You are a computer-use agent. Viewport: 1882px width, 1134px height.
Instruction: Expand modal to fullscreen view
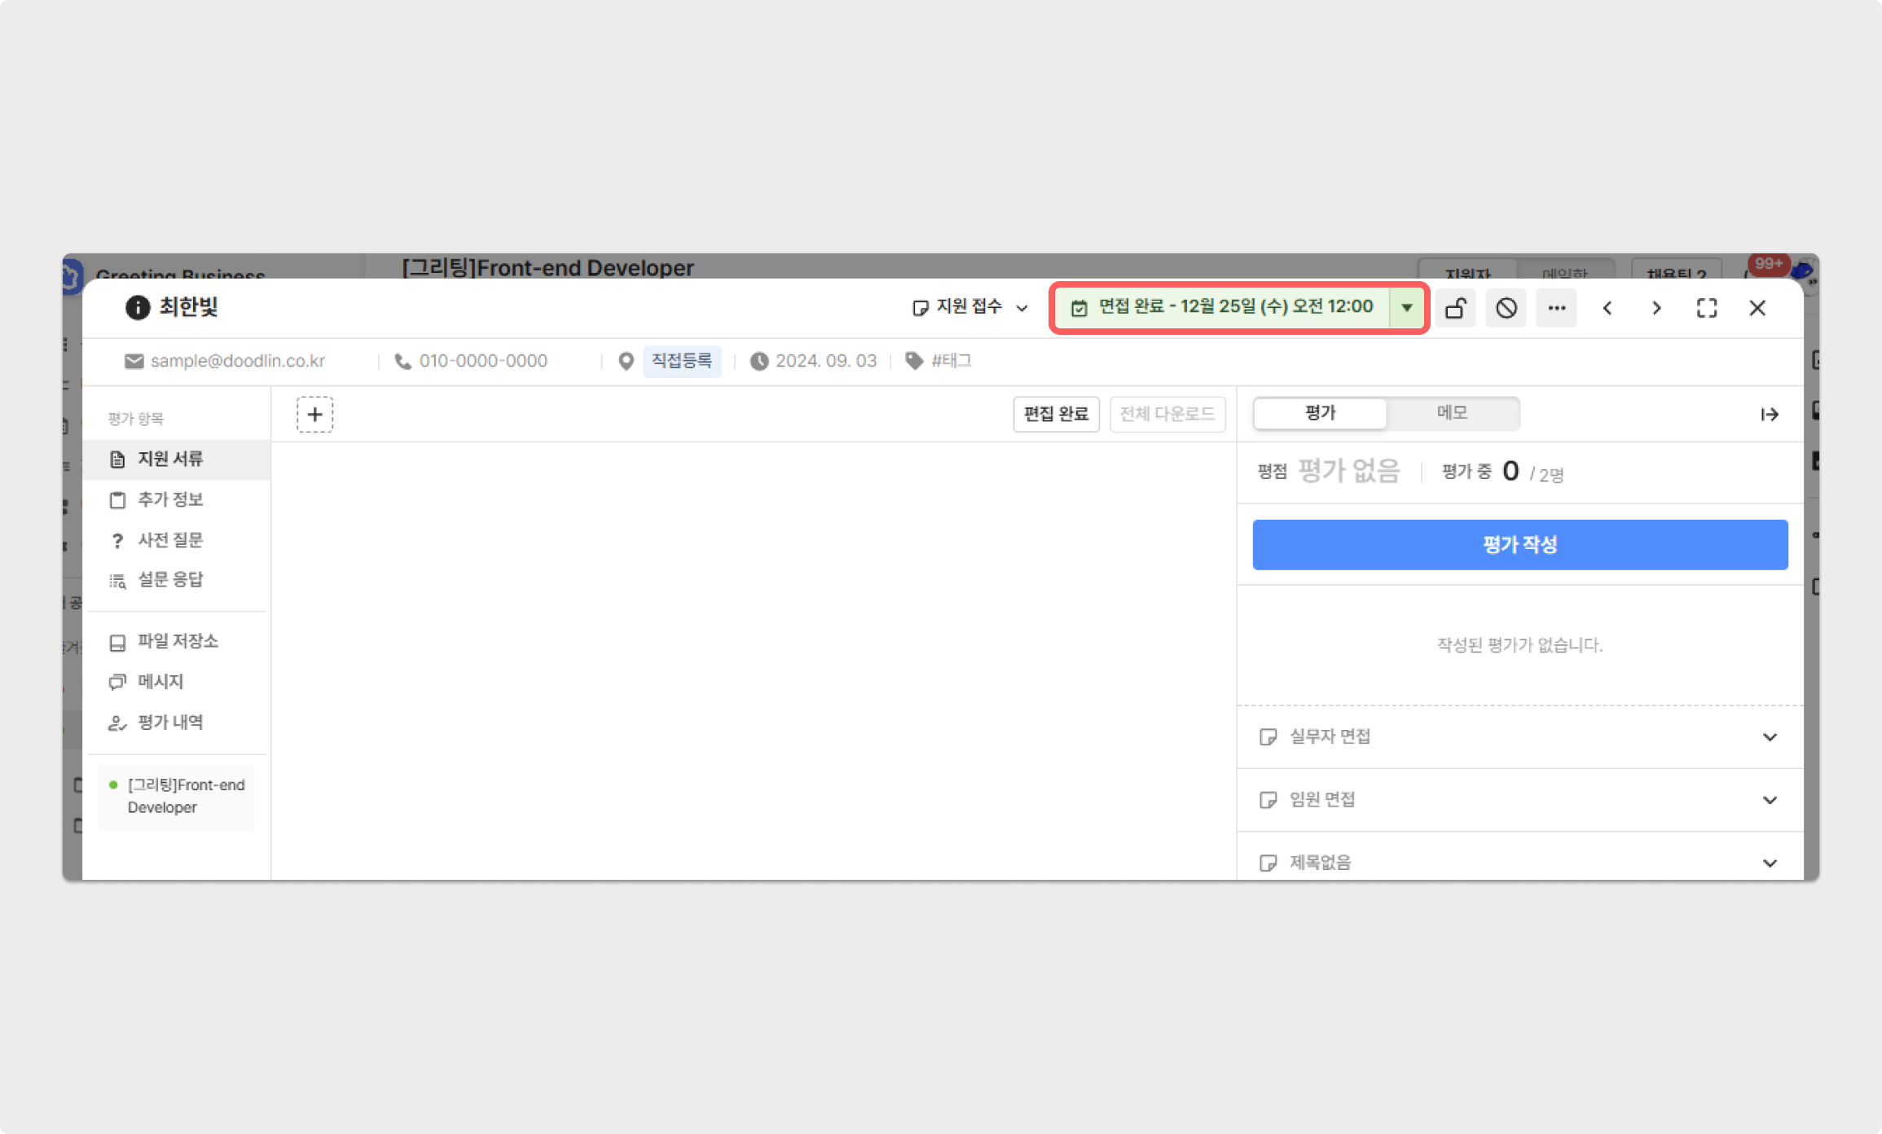(1707, 308)
